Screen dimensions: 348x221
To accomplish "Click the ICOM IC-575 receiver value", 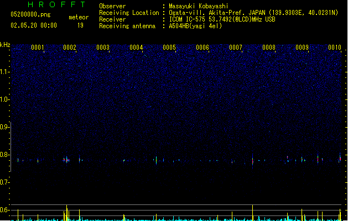I will point(222,19).
